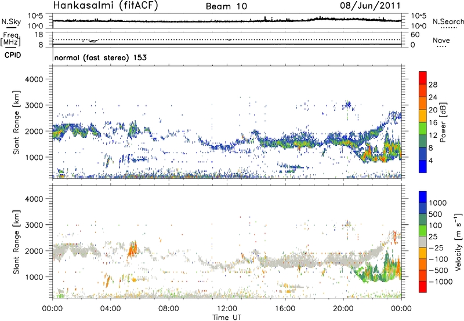Click the '-25' label on velocity colorbar
This screenshot has width=464, height=321.
pyautogui.click(x=436, y=247)
